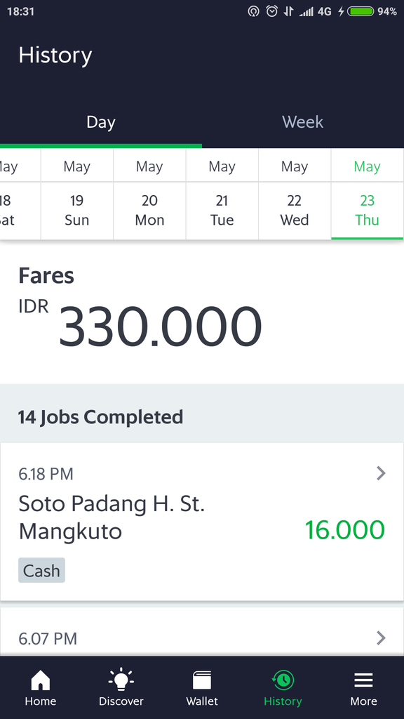This screenshot has width=404, height=719.
Task: Select May 19 Sun date
Action: 76,200
